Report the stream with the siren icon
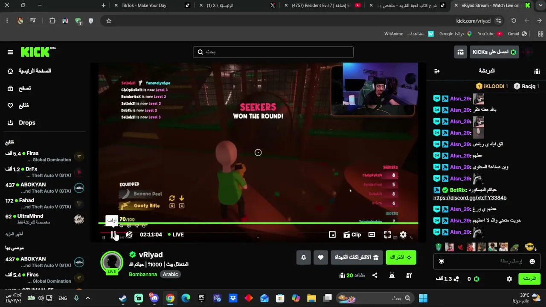The width and height of the screenshot is (546, 307). tap(392, 275)
